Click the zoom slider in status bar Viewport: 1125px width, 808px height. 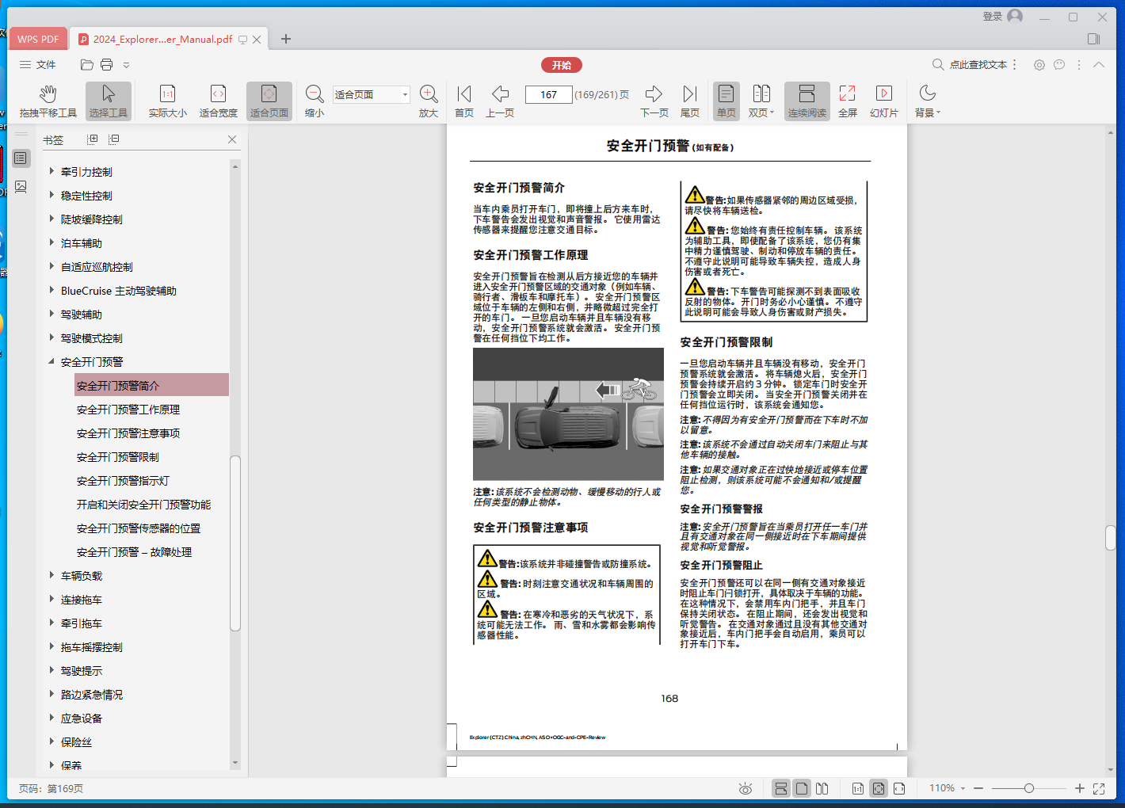tap(1028, 788)
